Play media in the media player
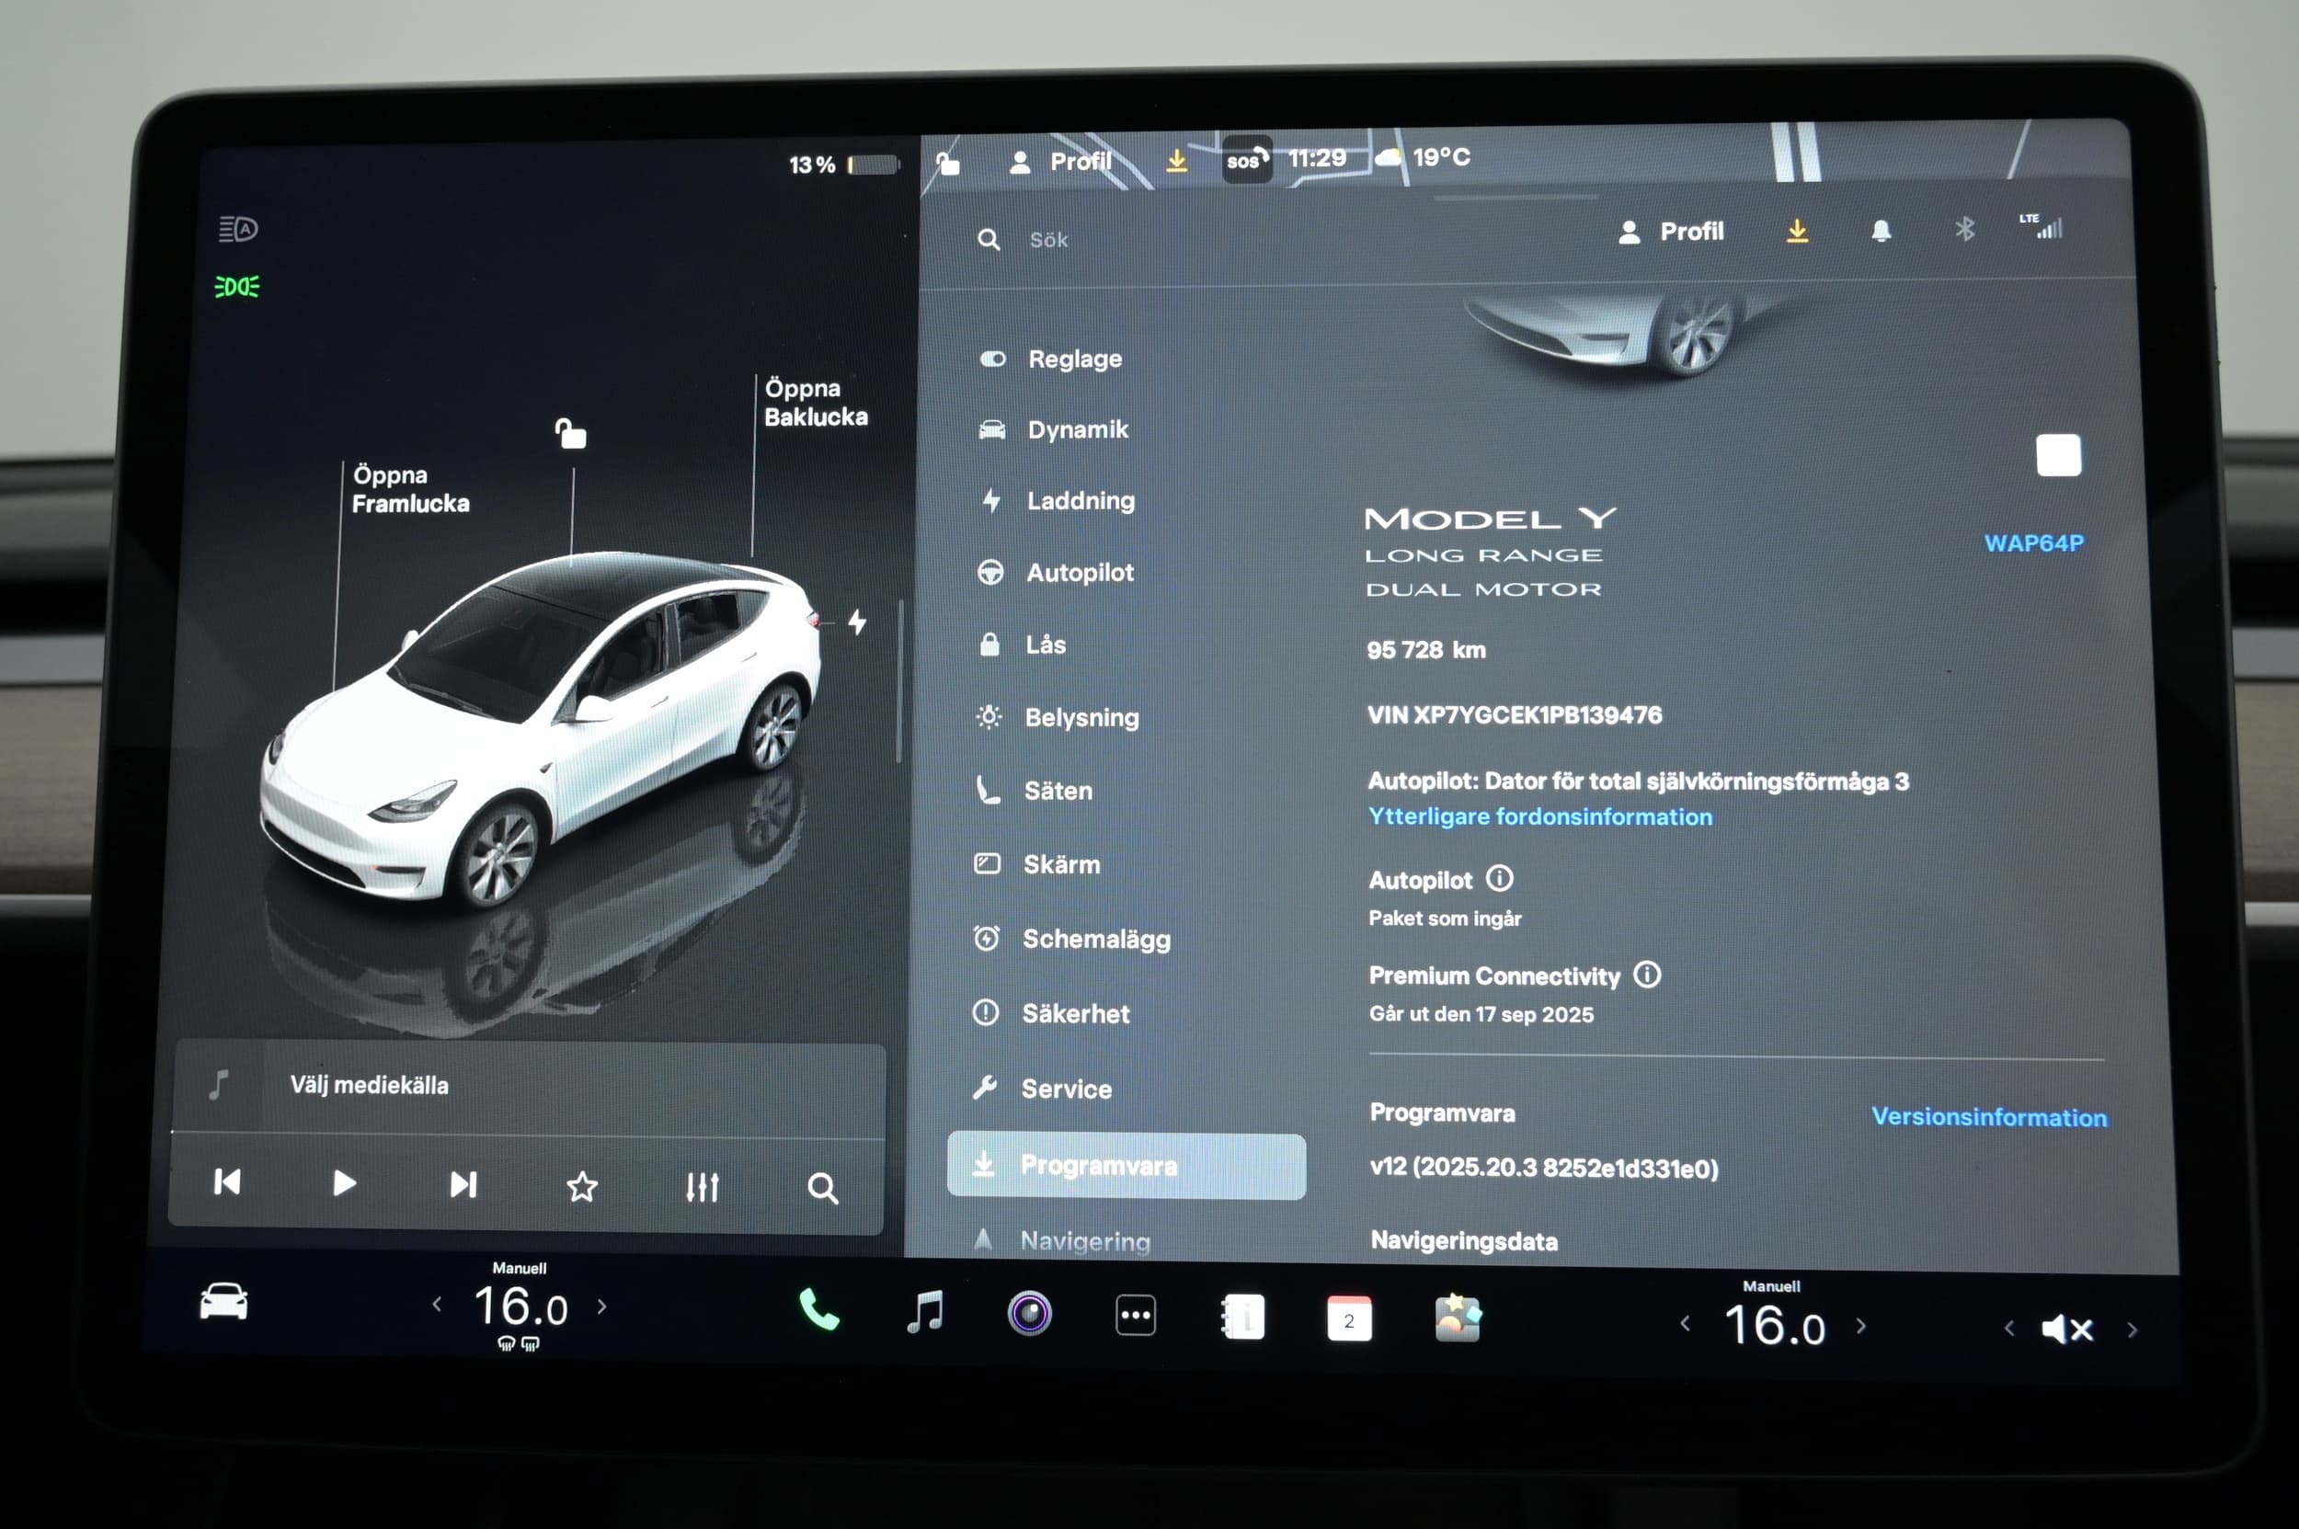Screen dimensions: 2299x1529 pyautogui.click(x=344, y=1184)
